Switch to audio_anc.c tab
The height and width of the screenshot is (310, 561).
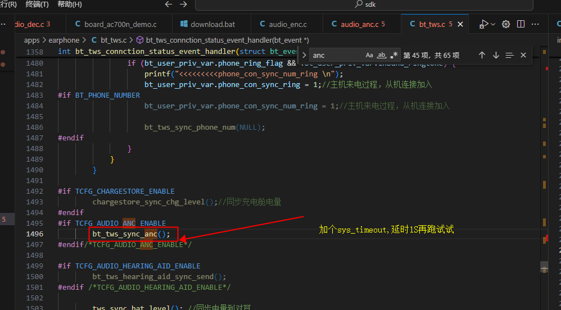coord(359,24)
